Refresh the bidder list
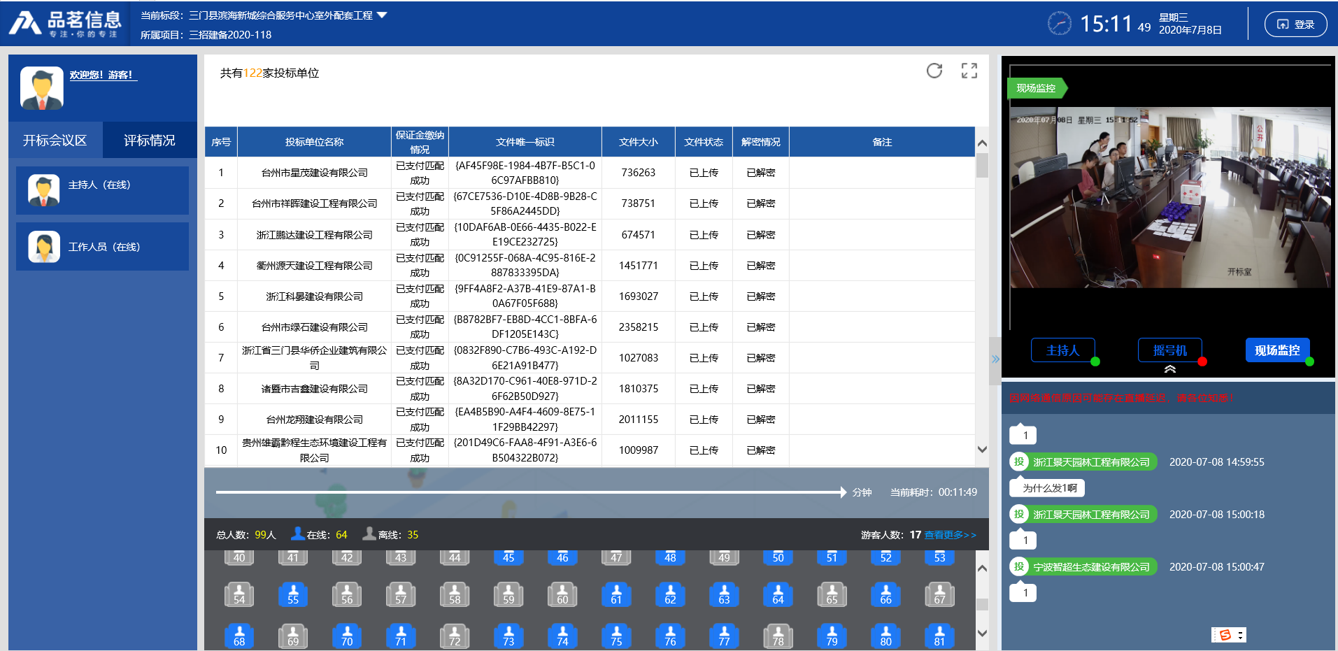 click(x=934, y=71)
